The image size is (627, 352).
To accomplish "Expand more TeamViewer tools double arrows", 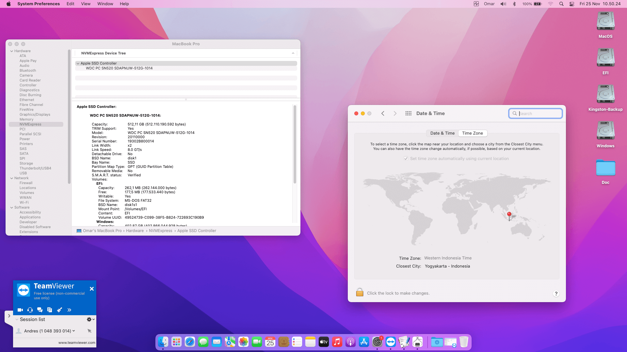I will [69, 310].
